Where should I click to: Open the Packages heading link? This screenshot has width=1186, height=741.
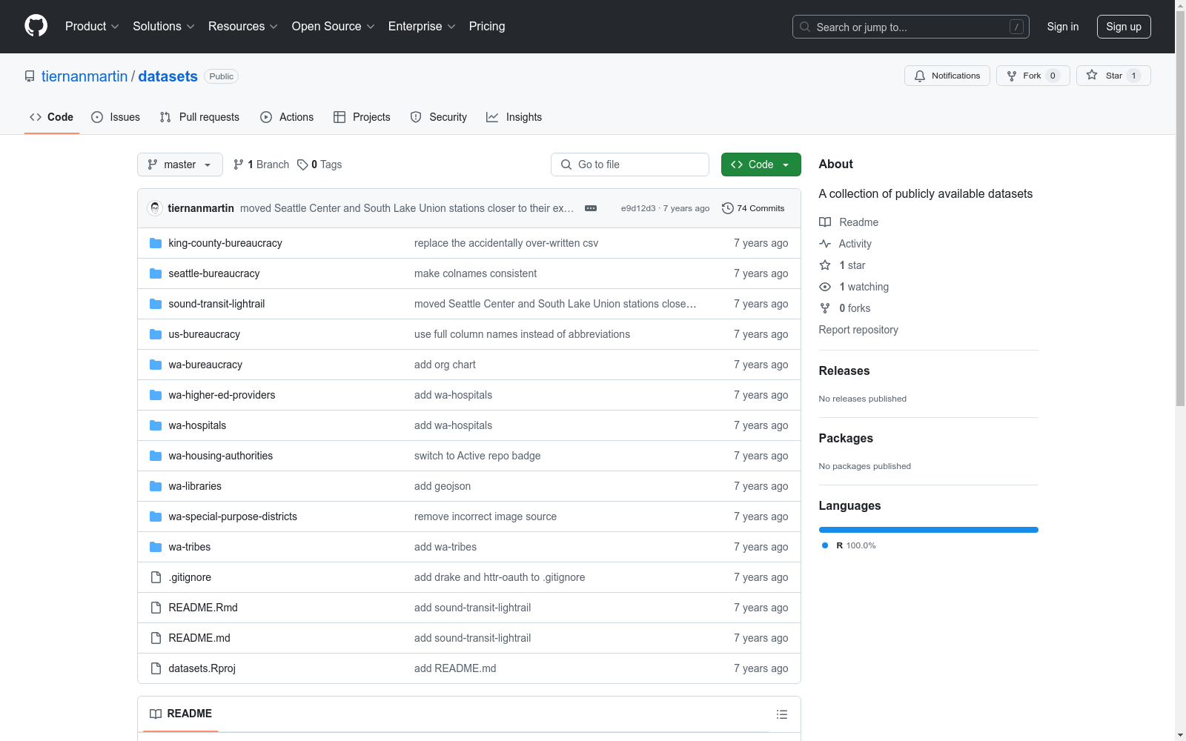pyautogui.click(x=846, y=438)
